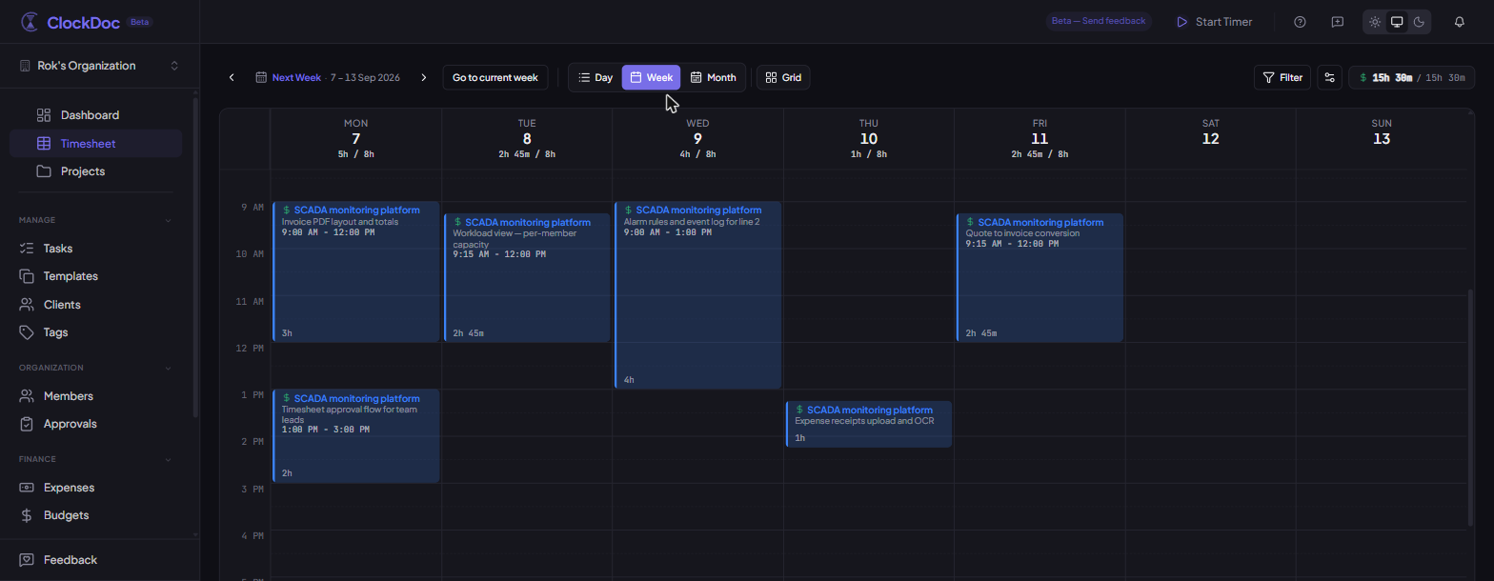Viewport: 1494px width, 581px height.
Task: Open Projects in the sidebar
Action: [x=95, y=171]
